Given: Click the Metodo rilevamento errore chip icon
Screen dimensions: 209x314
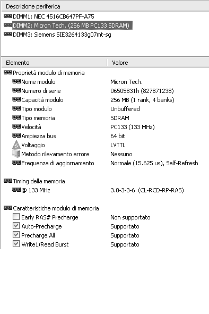Looking at the screenshot, I should pyautogui.click(x=16, y=154).
